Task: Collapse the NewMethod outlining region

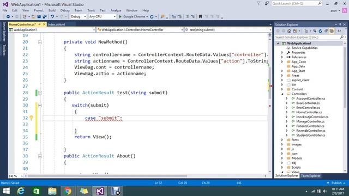Action: 40,42
